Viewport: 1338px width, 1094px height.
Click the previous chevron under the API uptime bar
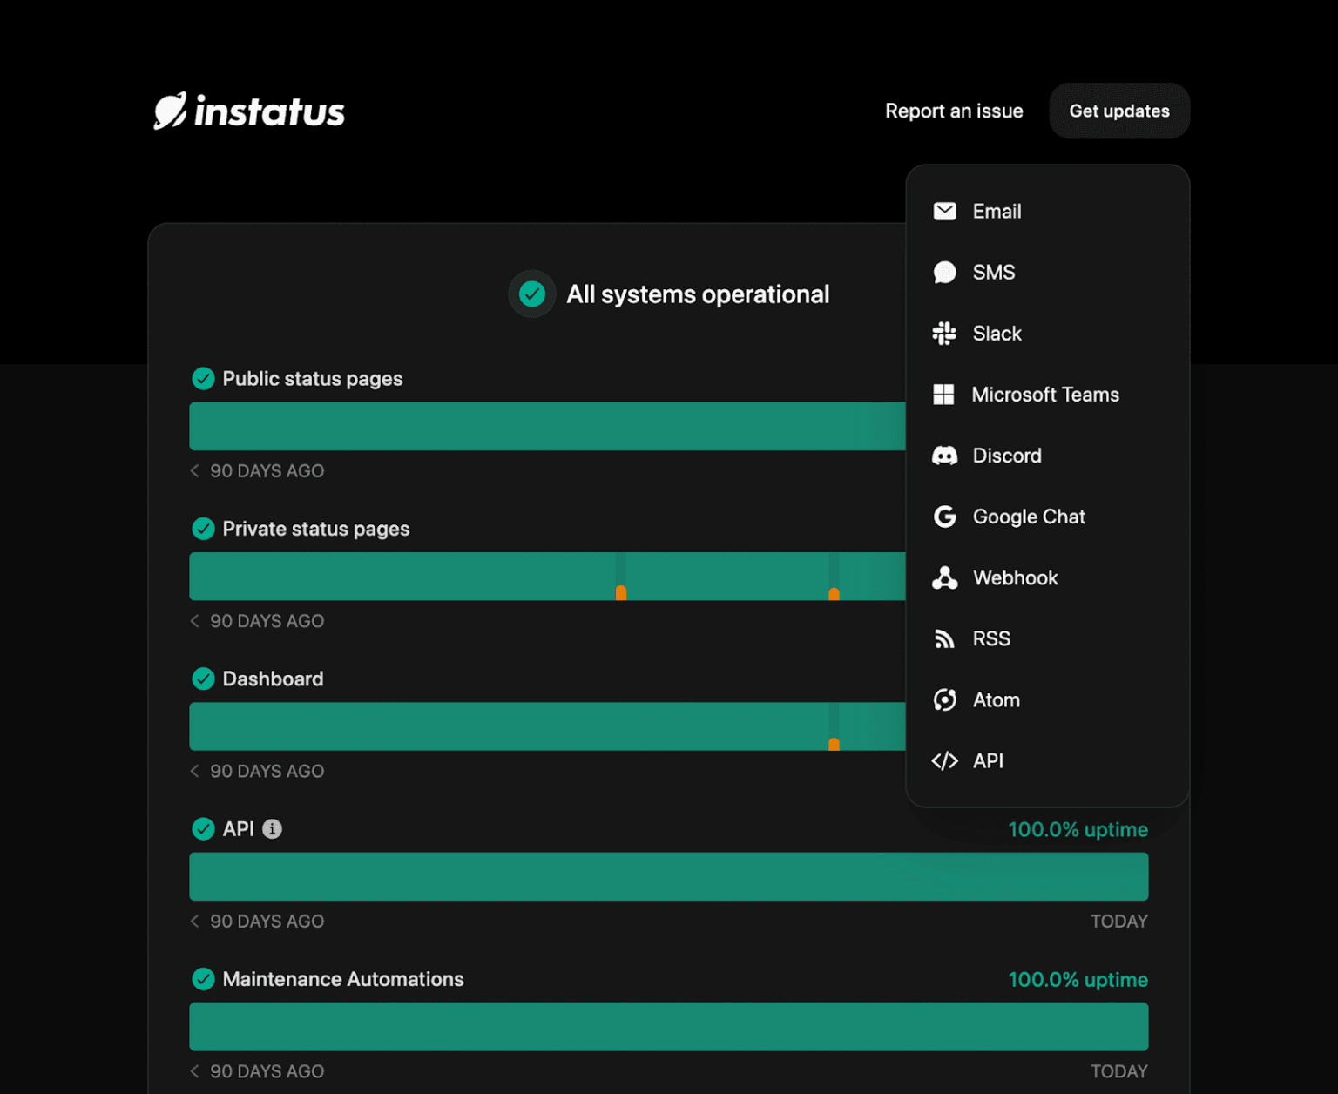(195, 922)
